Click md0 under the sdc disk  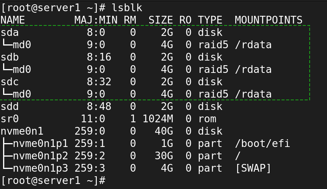22,94
